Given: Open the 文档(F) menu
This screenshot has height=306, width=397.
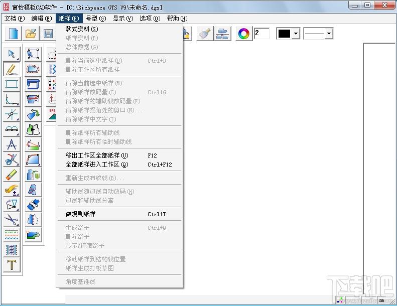Looking at the screenshot, I should [x=15, y=19].
